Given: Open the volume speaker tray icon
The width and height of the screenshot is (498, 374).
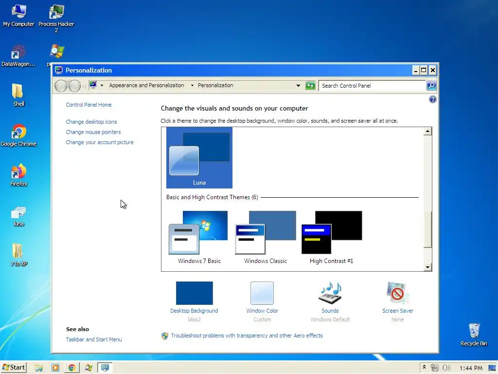Looking at the screenshot, I should click(x=446, y=368).
